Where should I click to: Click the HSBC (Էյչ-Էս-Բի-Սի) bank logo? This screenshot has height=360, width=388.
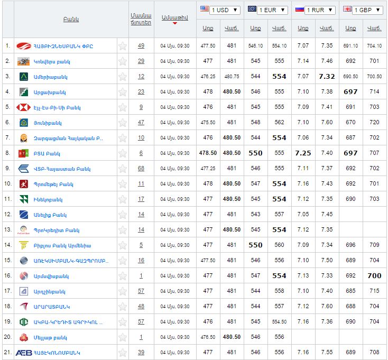coord(24,107)
